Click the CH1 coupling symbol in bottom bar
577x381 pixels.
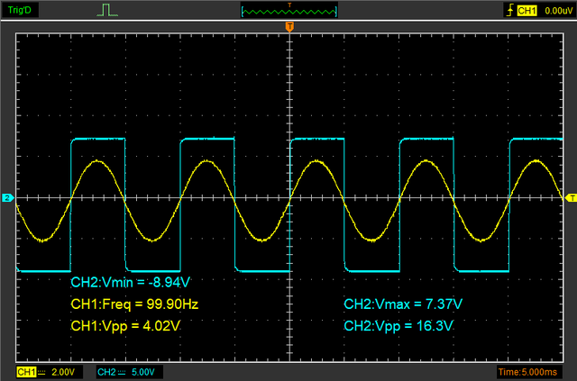click(43, 371)
